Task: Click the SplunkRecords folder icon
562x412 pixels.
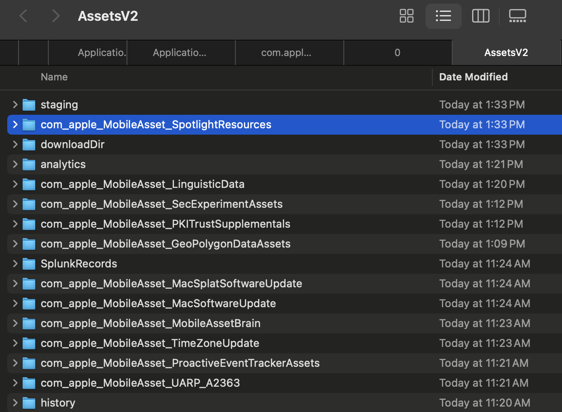Action: (29, 264)
